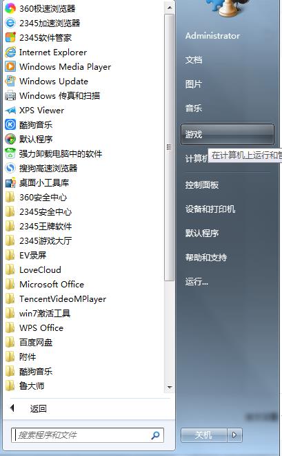Open 搜狗高速浏览器 browser icon
282x456 pixels.
point(10,168)
